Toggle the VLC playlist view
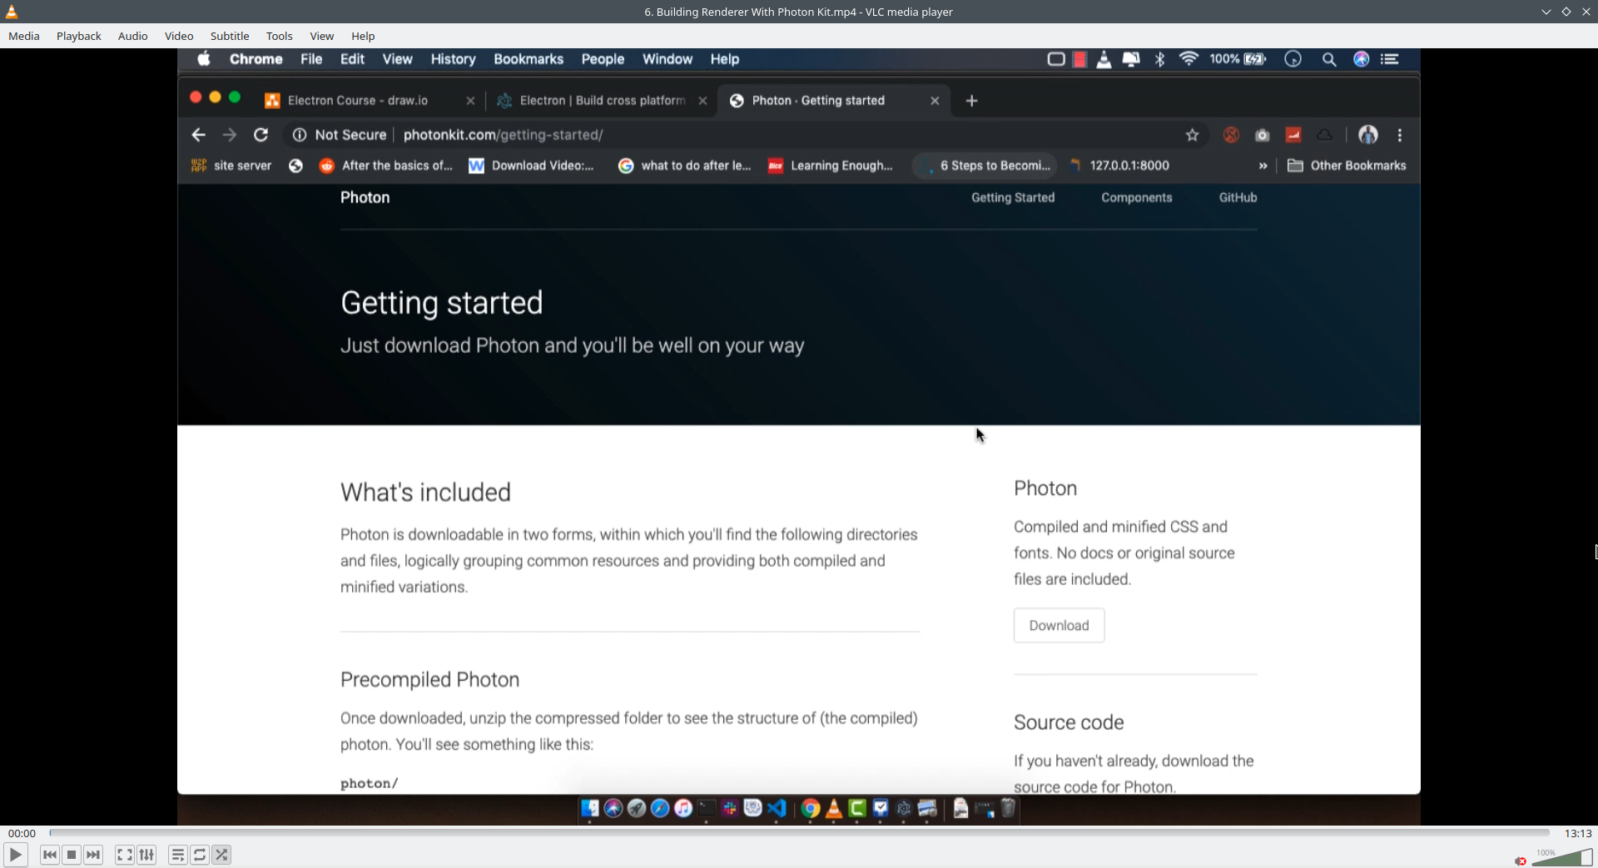This screenshot has height=868, width=1598. point(177,855)
